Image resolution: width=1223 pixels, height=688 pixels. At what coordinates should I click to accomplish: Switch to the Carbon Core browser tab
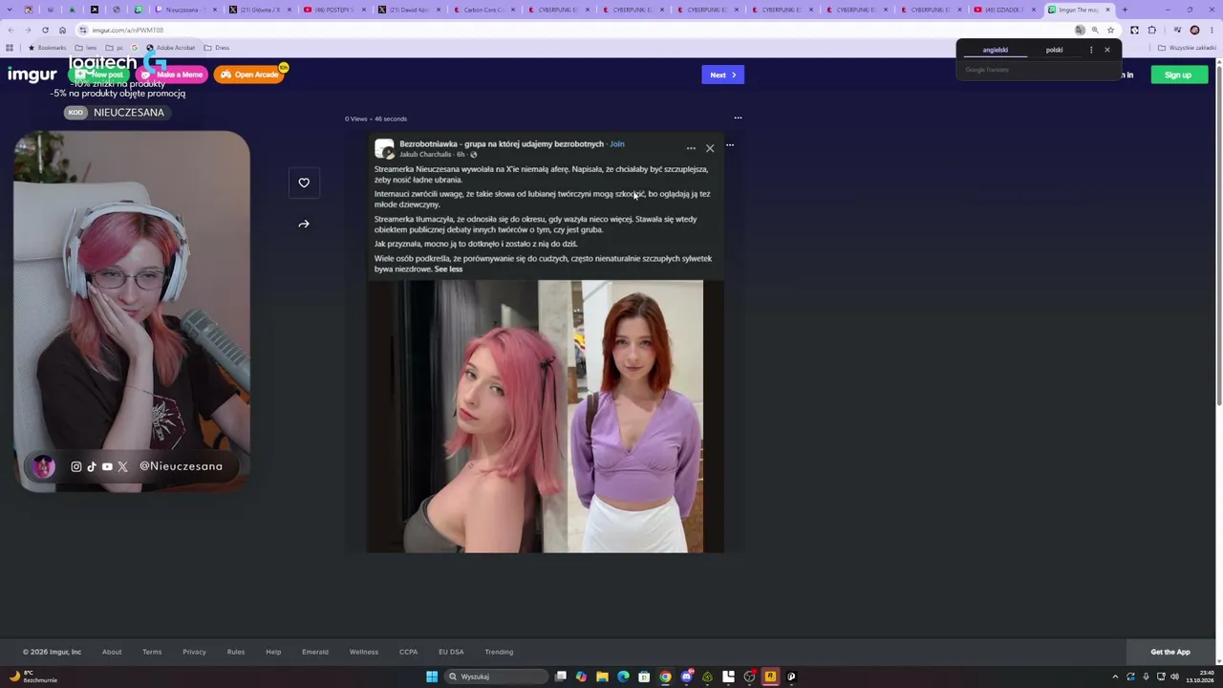click(x=485, y=10)
